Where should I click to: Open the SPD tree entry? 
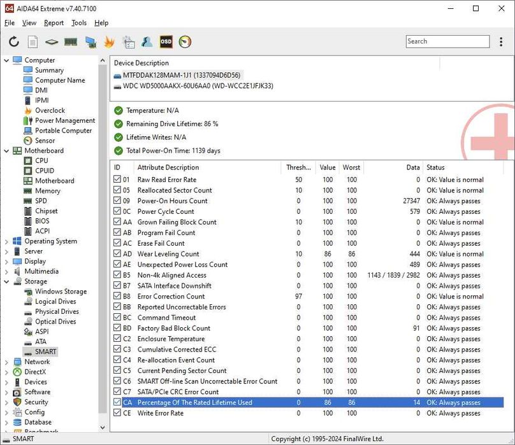[41, 201]
